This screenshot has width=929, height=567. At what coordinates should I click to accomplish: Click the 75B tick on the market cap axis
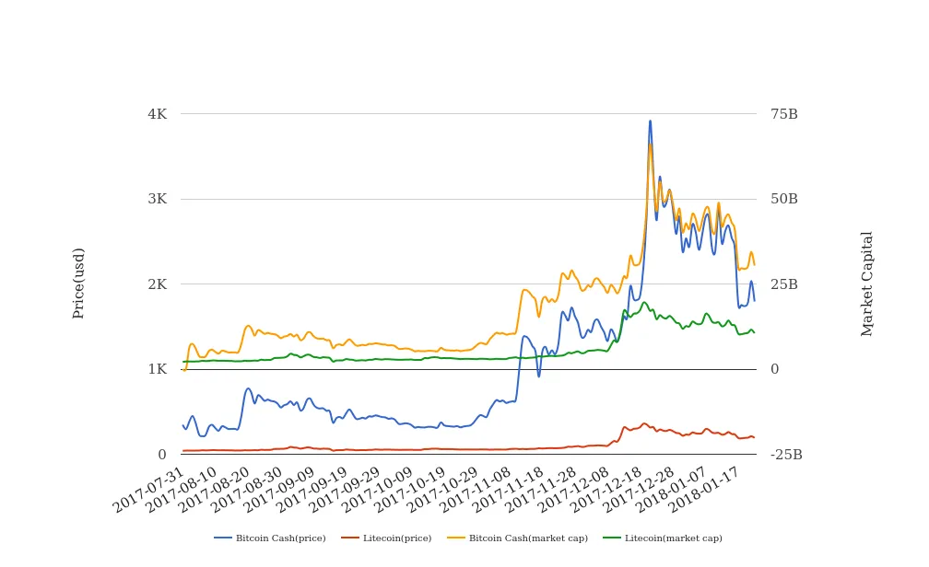point(784,114)
